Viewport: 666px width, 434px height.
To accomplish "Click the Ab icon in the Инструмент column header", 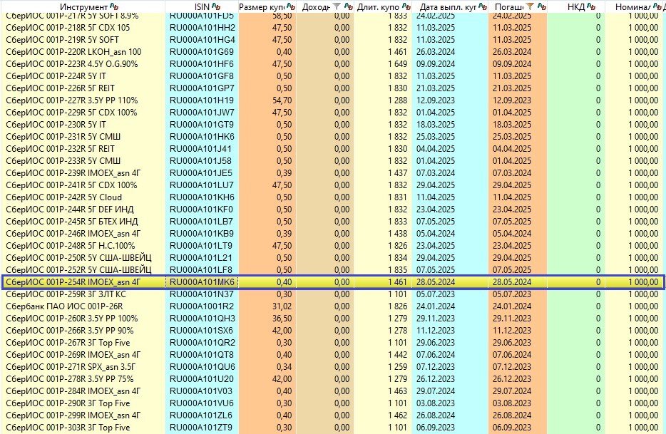I will click(114, 6).
